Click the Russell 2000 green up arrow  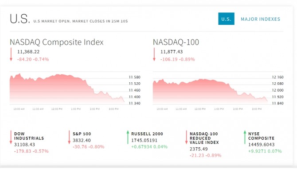[x=128, y=138]
